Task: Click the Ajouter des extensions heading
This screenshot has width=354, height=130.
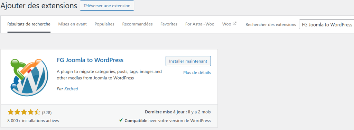Action: 39,6
